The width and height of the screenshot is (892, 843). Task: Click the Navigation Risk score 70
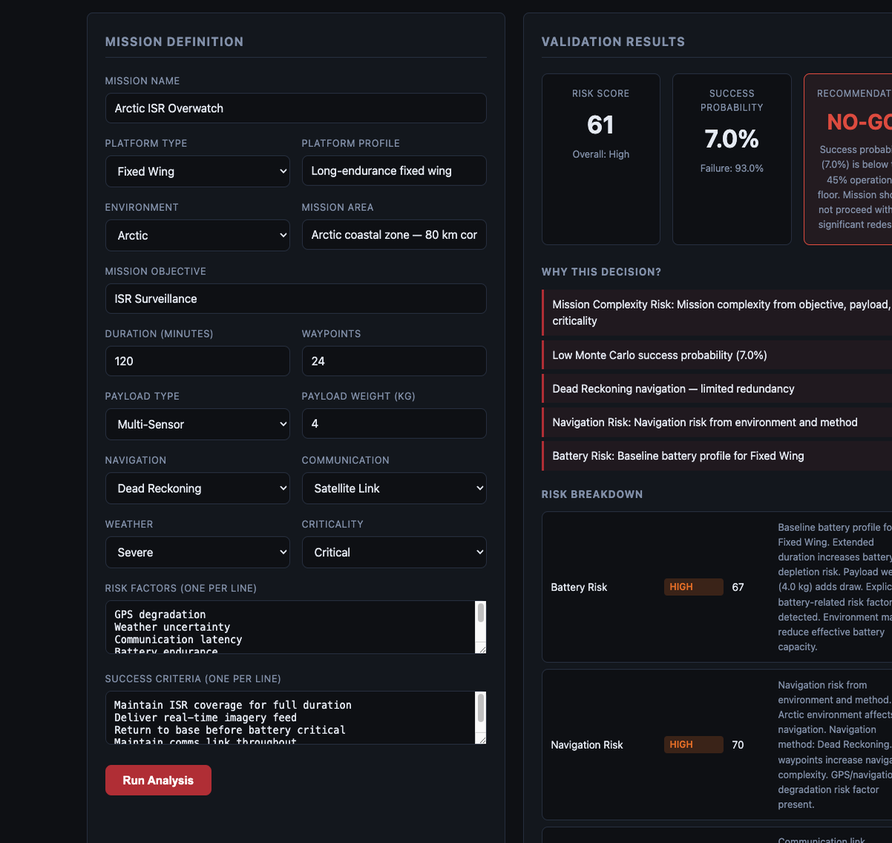point(738,745)
